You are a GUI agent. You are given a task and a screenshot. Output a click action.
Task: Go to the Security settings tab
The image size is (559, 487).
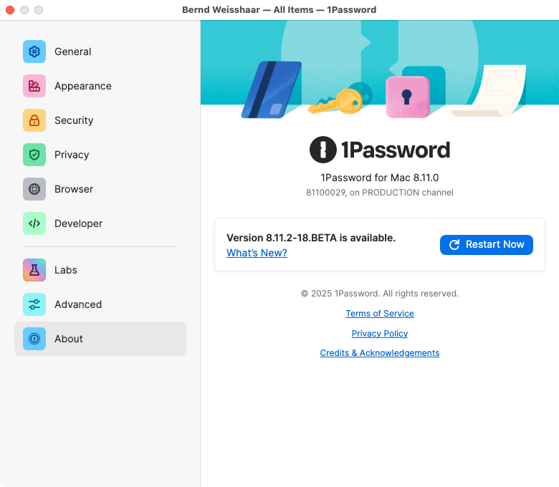[74, 120]
